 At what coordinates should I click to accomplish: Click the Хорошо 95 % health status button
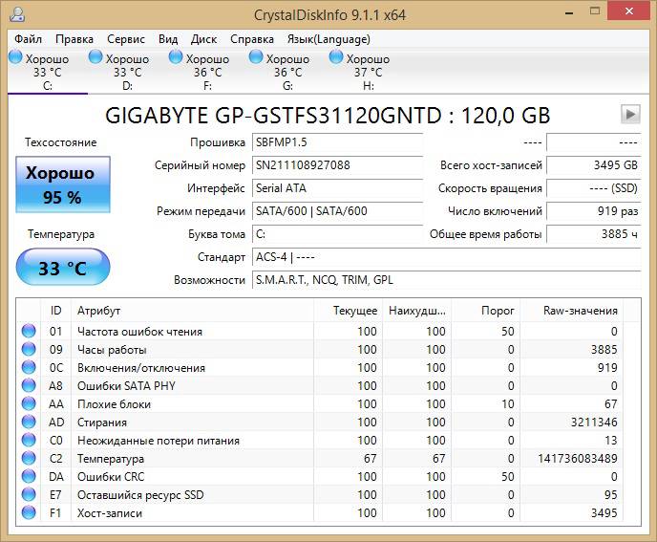click(x=62, y=185)
